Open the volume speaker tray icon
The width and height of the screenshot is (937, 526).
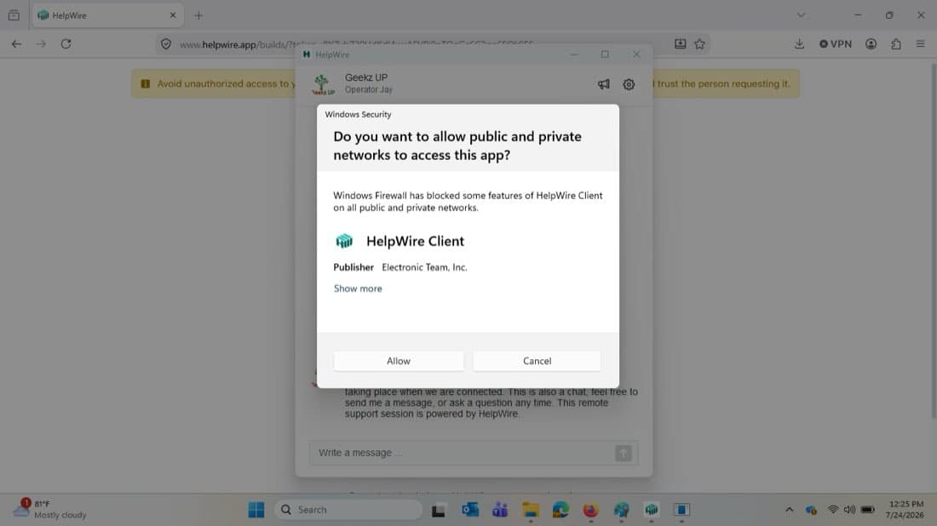pyautogui.click(x=850, y=509)
